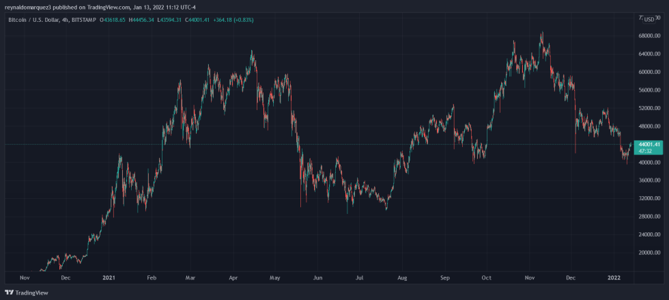This screenshot has height=300, width=669.
Task: Click the 20000.00 price scale label
Action: (648, 253)
